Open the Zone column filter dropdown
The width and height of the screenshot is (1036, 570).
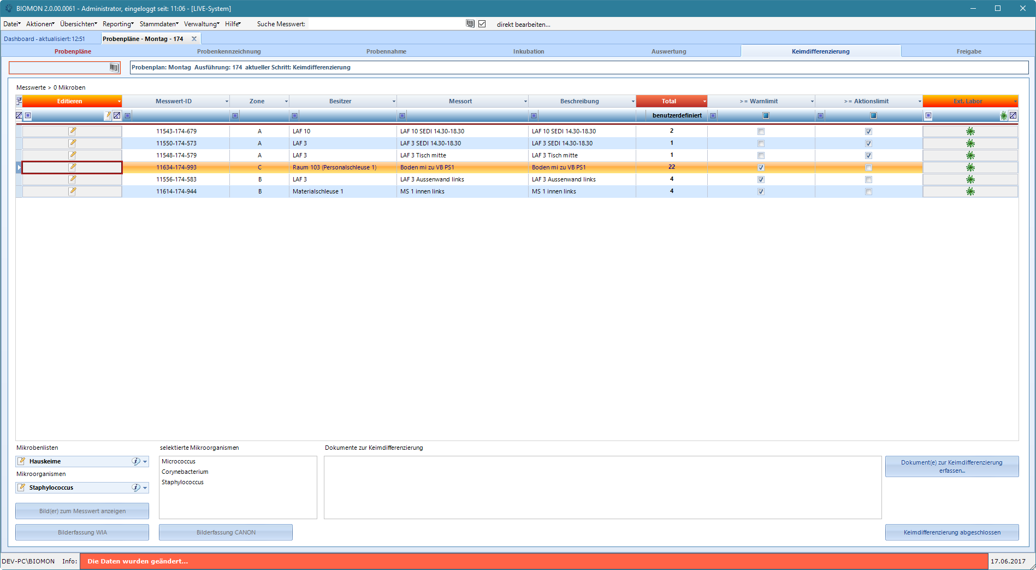286,102
